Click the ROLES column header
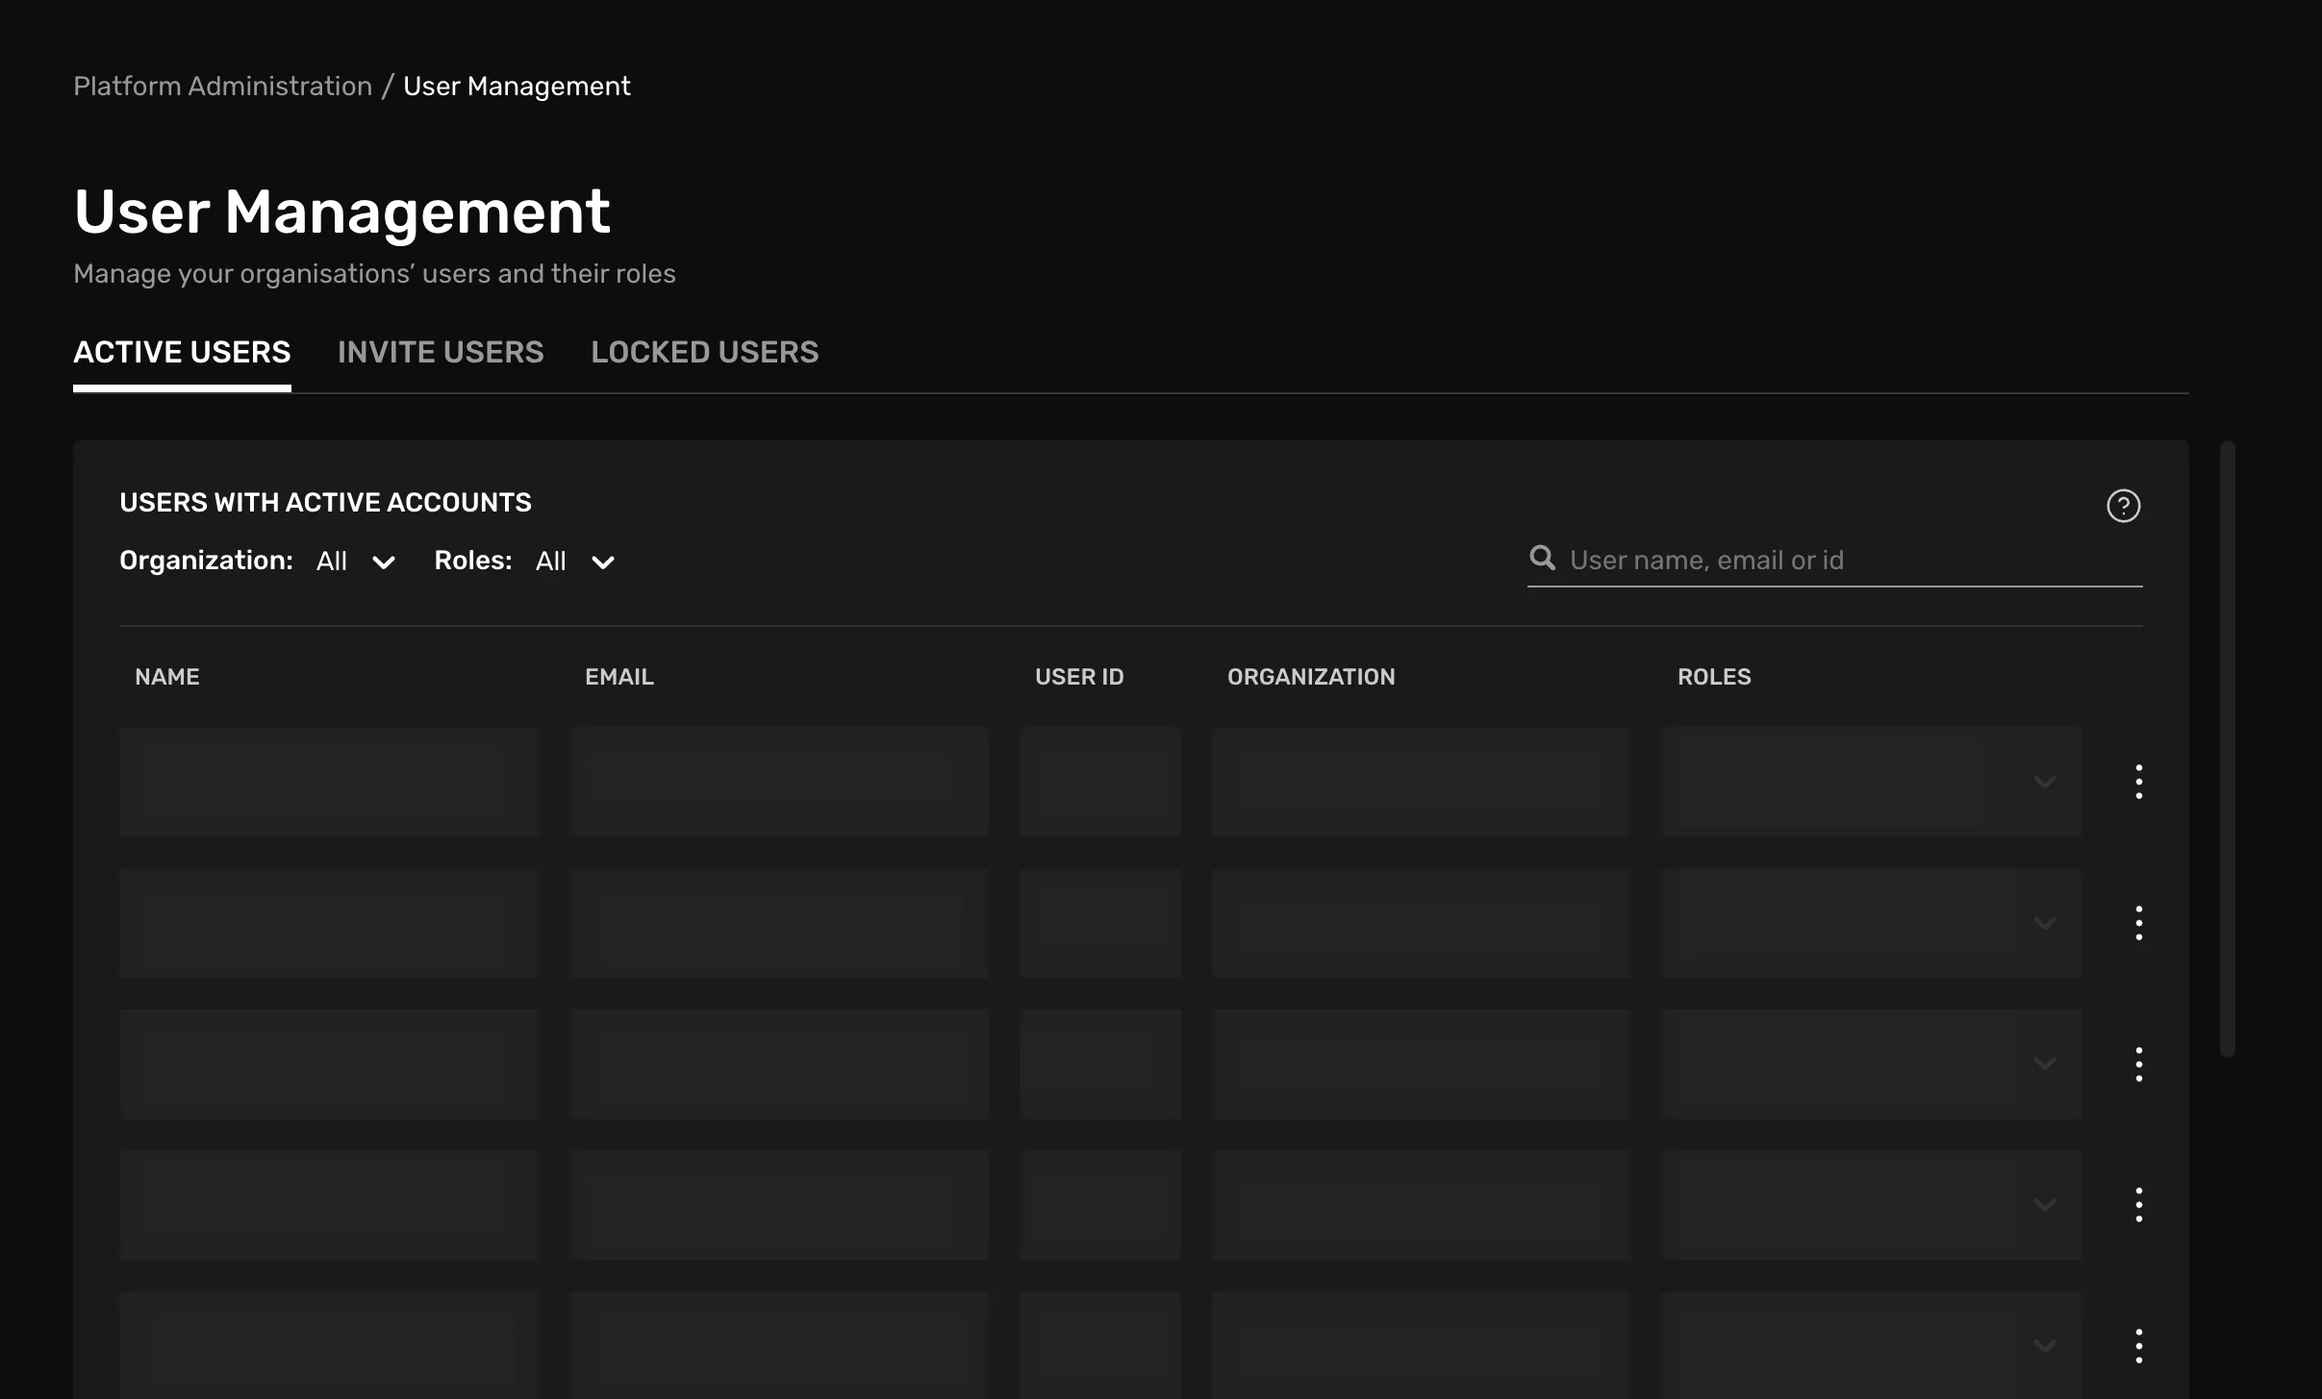The width and height of the screenshot is (2322, 1399). [1714, 677]
